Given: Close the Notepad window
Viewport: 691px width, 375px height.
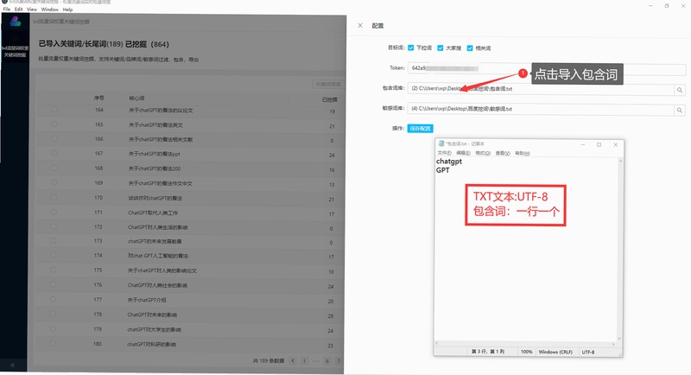Looking at the screenshot, I should pos(616,144).
